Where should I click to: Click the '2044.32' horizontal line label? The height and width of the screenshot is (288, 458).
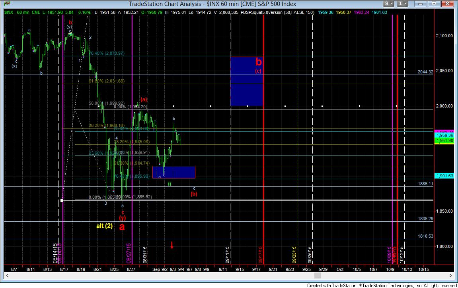pos(426,72)
